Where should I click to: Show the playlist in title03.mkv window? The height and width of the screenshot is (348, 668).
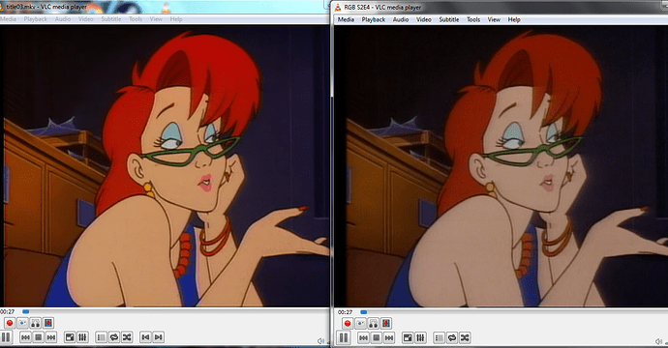101,337
